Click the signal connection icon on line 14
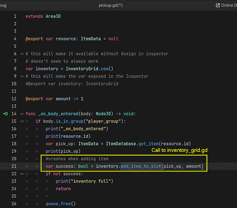The image size is (237, 208). pyautogui.click(x=5, y=114)
